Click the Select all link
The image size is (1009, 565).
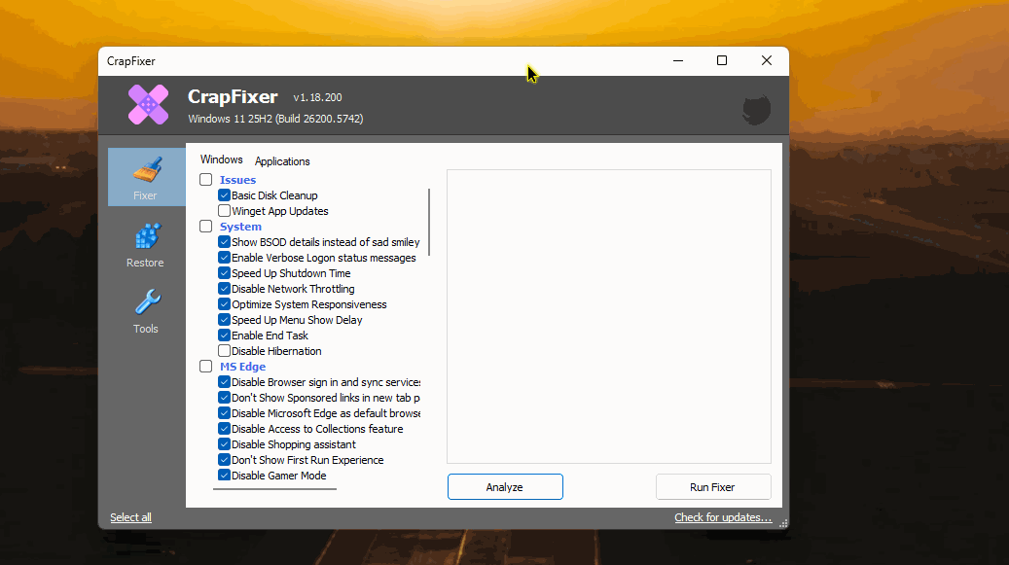(130, 517)
